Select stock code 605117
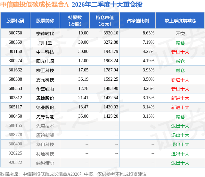The image size is (205, 177). [15, 107]
